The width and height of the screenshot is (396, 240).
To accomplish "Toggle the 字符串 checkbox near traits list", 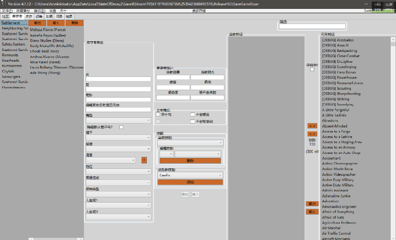I will 312,69.
